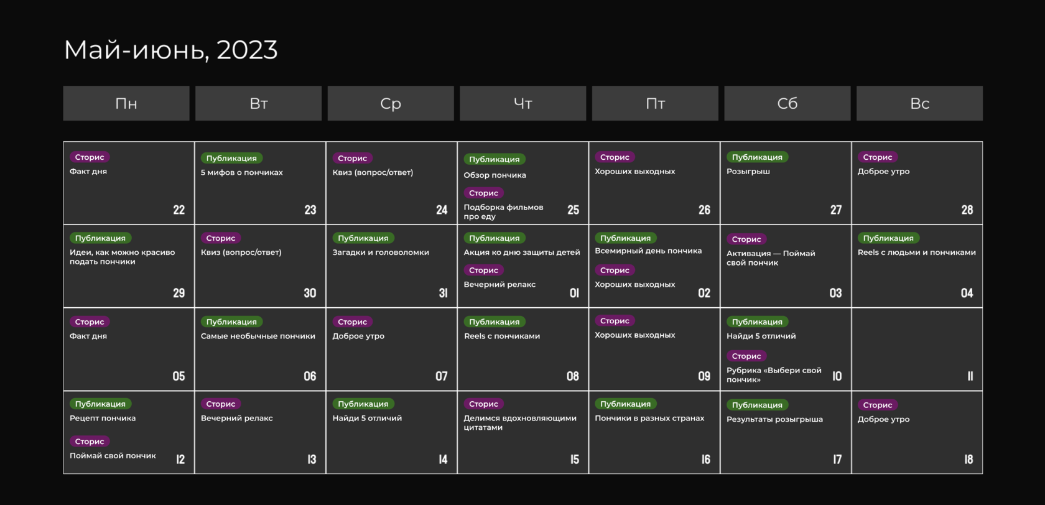Click "Сторис" tag above "Подборка фильмов про еду"
The height and width of the screenshot is (505, 1045).
click(483, 193)
